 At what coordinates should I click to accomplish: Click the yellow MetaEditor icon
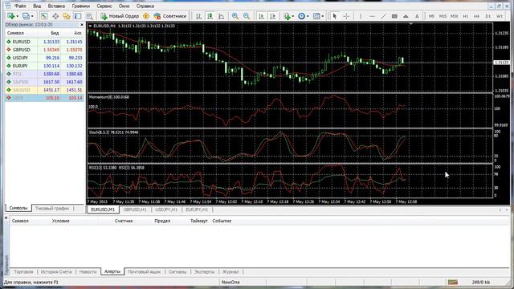click(x=146, y=16)
